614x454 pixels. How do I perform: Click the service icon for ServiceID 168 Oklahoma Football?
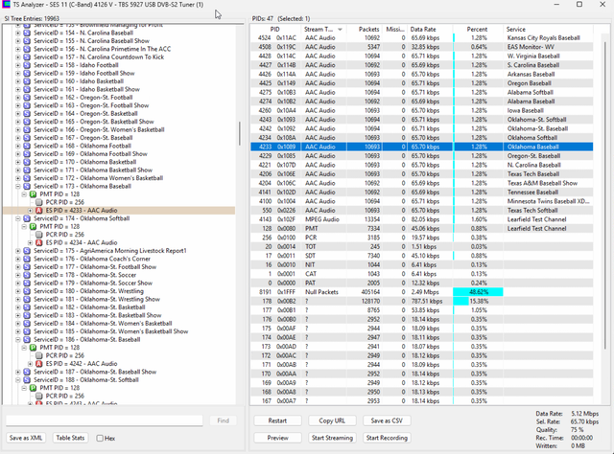click(27, 146)
